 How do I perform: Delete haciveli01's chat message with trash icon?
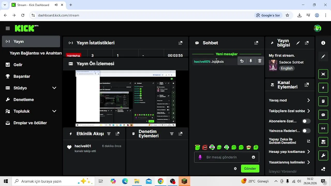pyautogui.click(x=260, y=61)
